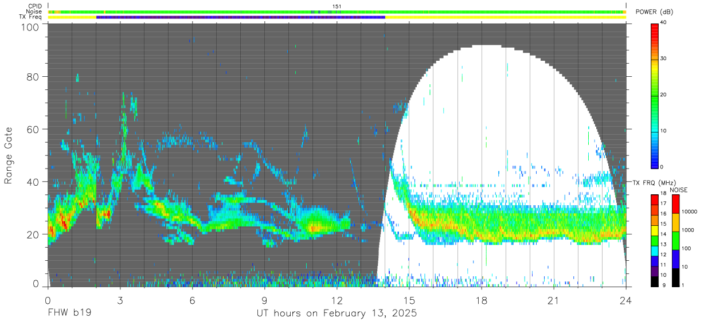Click the transmit frequency color bar
Viewport: 704px width, 325px height.
tap(655, 240)
